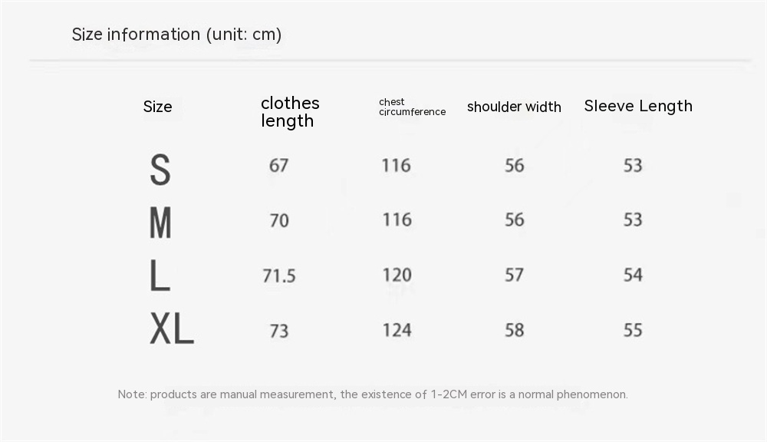Click the L size row label
Image resolution: width=767 pixels, height=442 pixels.
click(160, 275)
